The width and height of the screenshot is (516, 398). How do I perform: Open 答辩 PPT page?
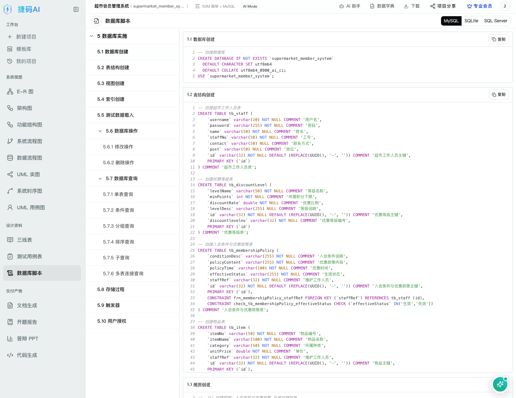(x=42, y=339)
